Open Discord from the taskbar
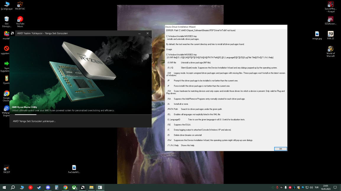 point(48,187)
